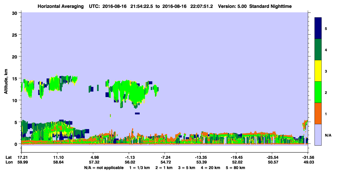
Task: Click the start time '21:54:22.5' in title
Action: click(142, 6)
